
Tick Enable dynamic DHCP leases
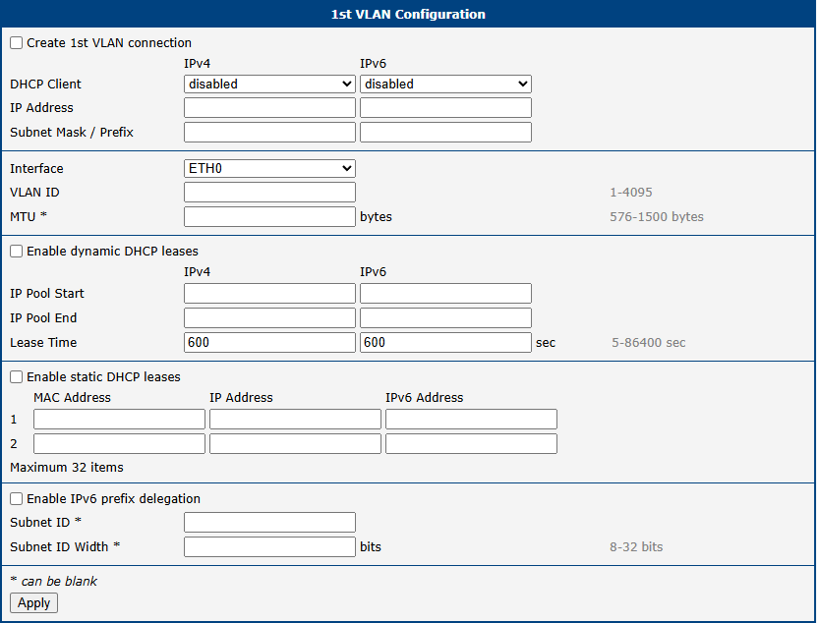(x=16, y=252)
